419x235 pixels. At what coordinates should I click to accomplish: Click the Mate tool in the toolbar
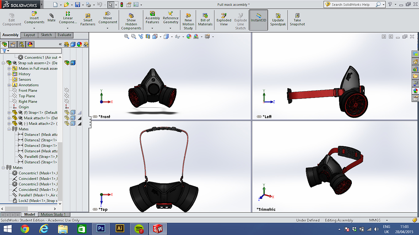[x=52, y=18]
